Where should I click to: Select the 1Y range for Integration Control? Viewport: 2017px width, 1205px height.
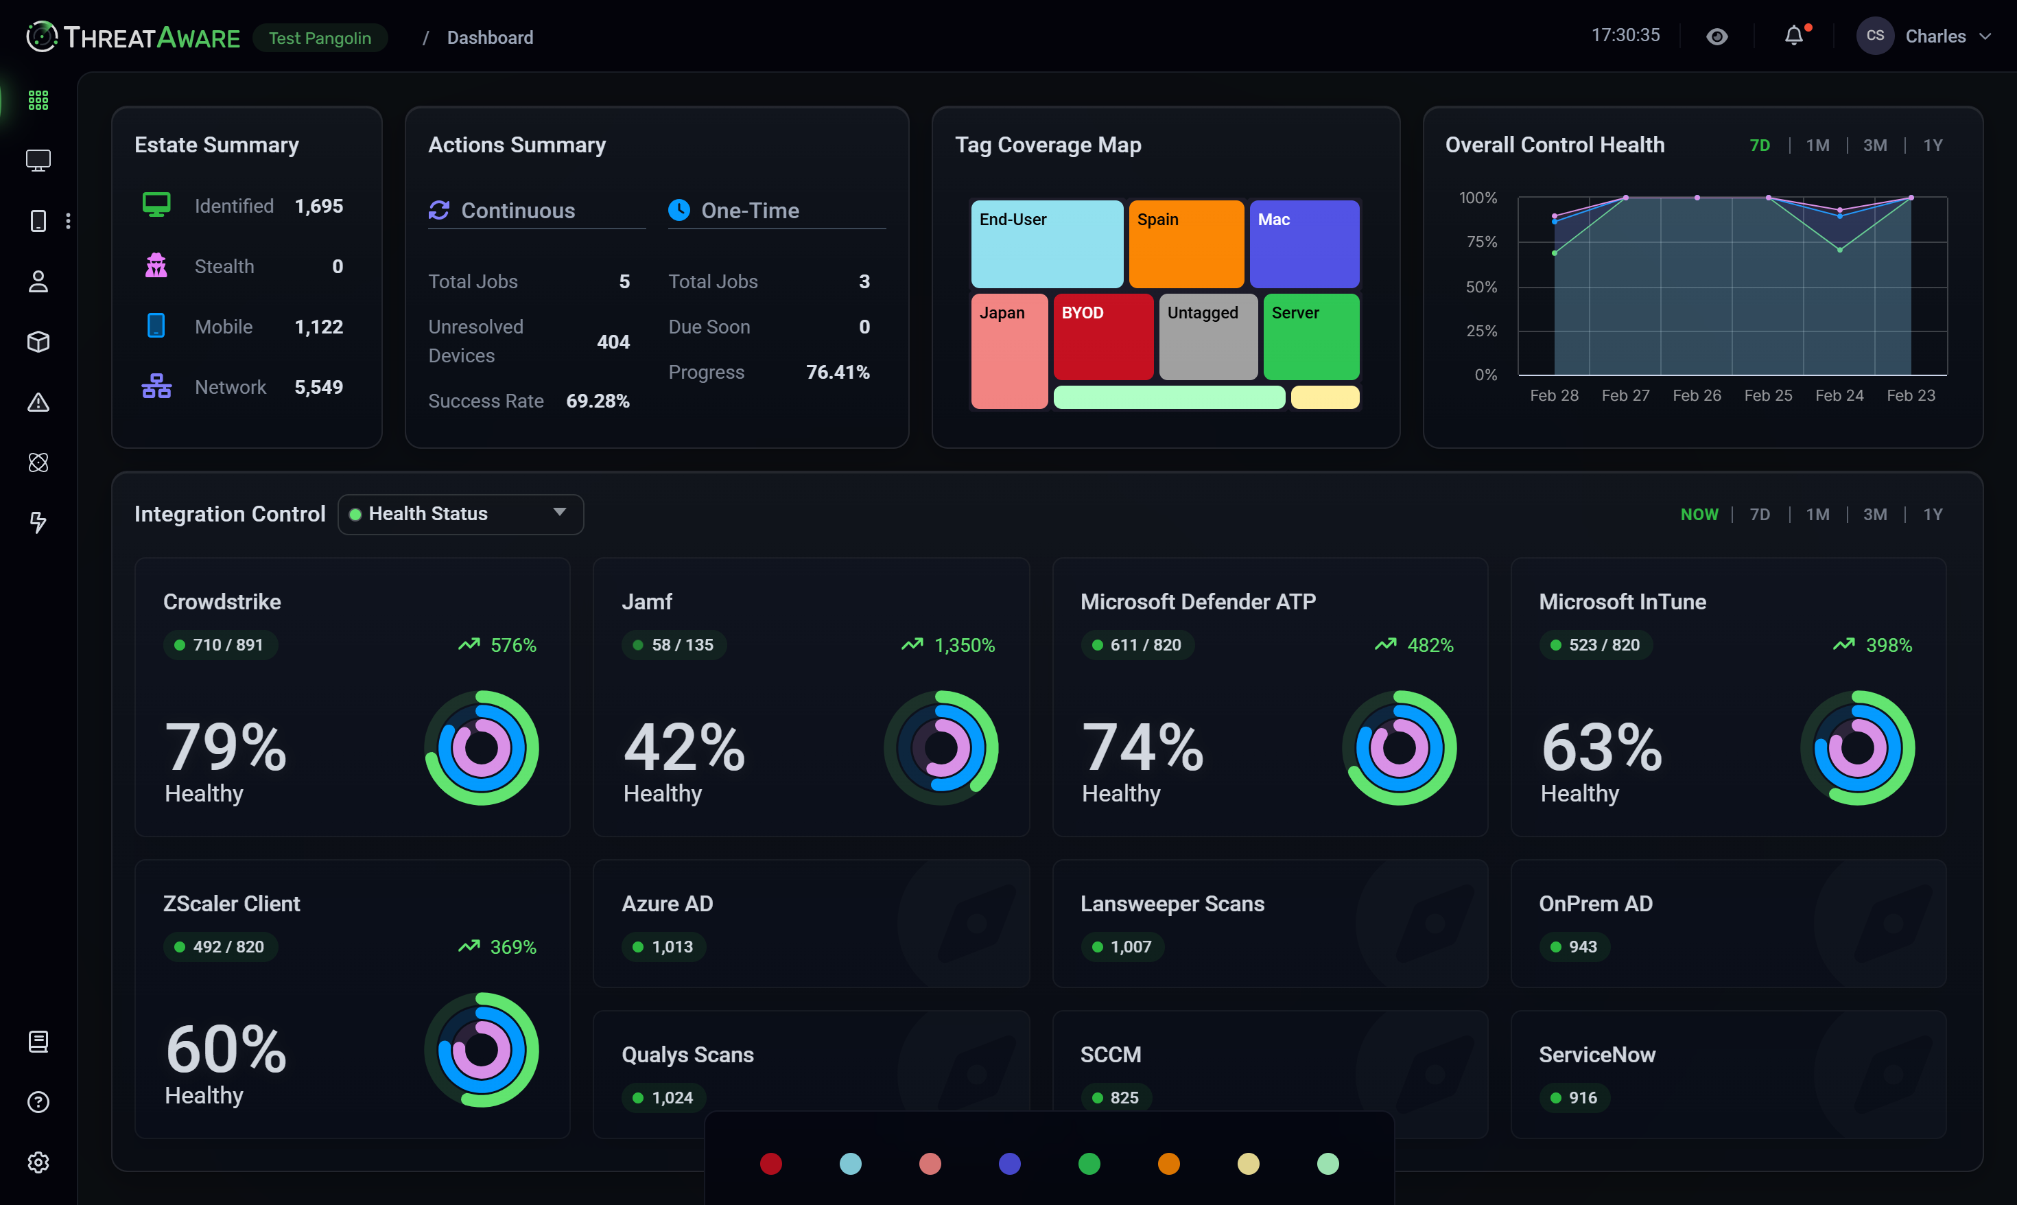click(x=1933, y=514)
